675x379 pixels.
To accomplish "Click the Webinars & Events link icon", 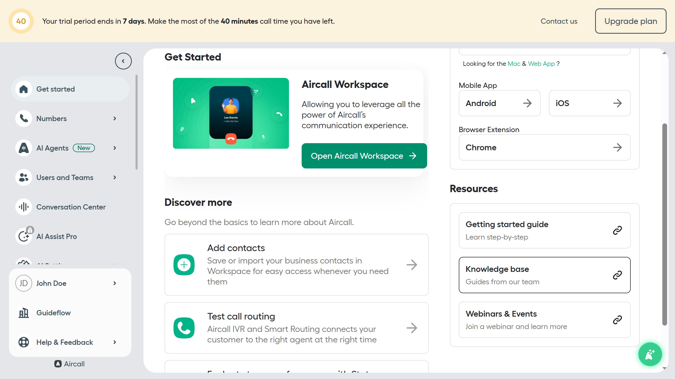I will (x=617, y=320).
